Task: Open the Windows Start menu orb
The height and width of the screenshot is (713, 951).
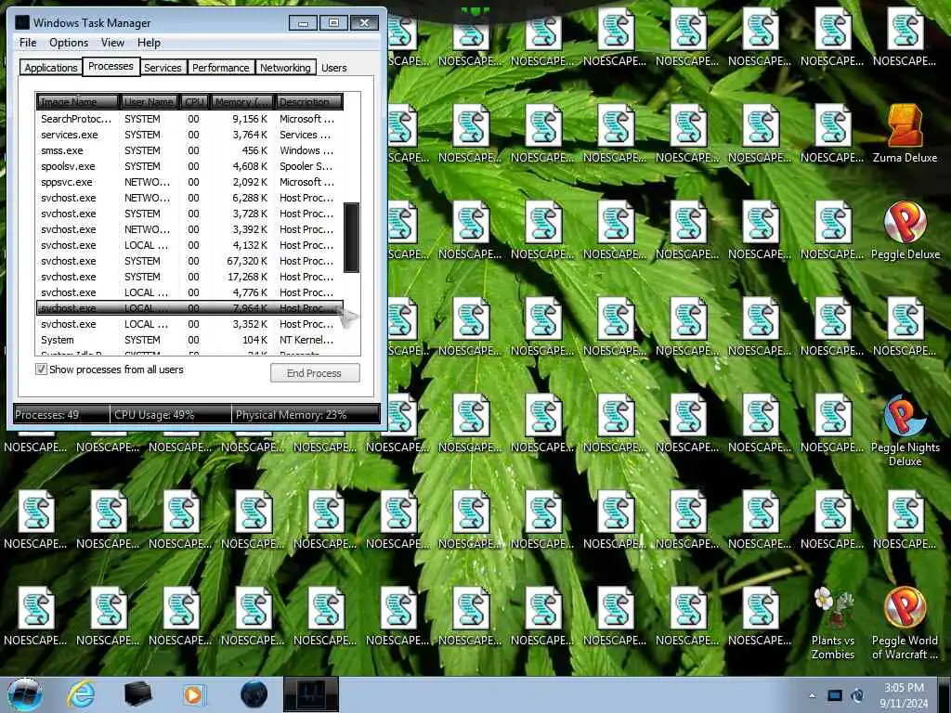Action: tap(25, 694)
